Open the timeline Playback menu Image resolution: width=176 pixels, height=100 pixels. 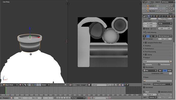(x=6, y=98)
